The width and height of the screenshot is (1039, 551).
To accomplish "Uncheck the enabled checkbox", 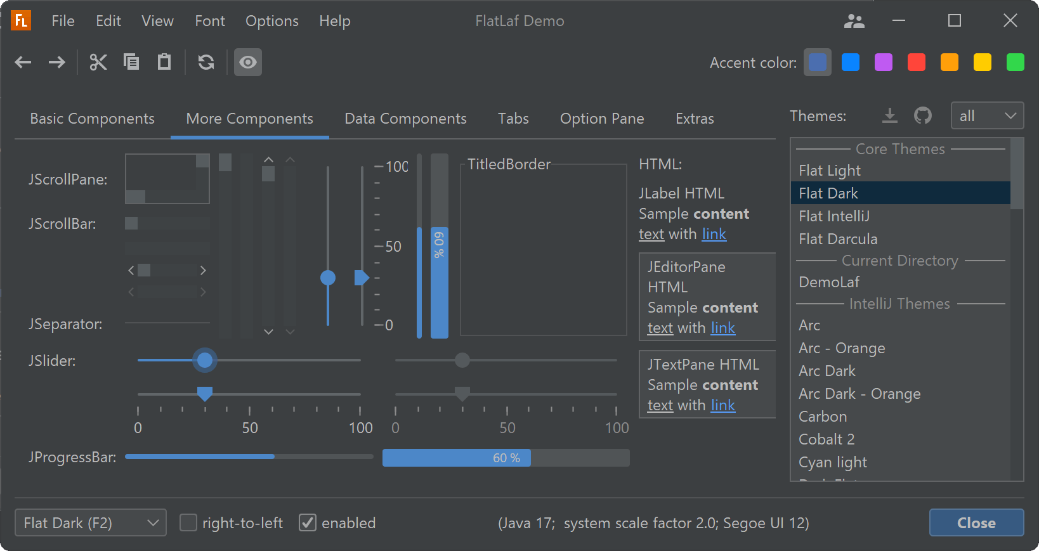I will point(308,523).
